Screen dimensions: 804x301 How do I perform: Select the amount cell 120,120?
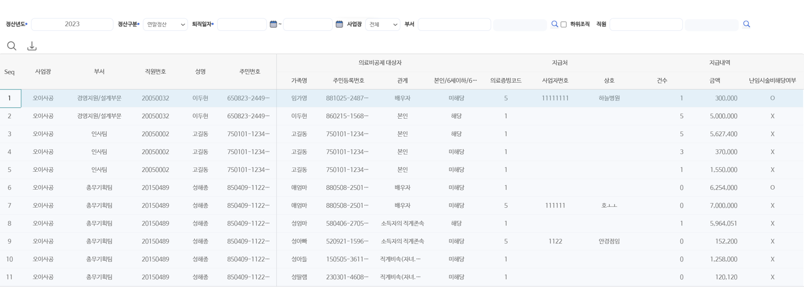point(715,277)
